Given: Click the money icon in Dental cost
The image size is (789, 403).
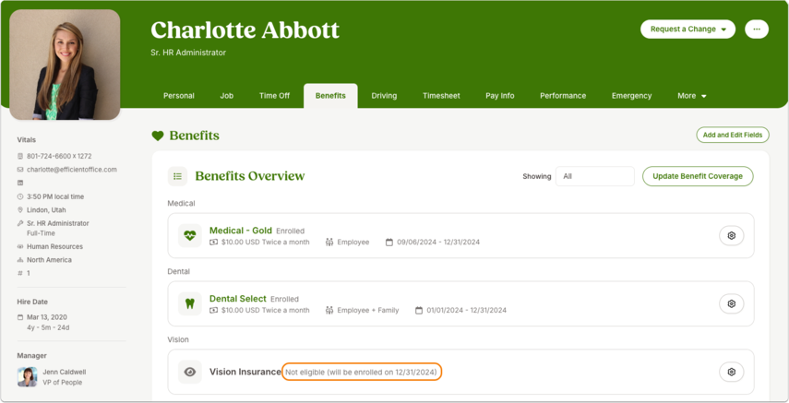Looking at the screenshot, I should point(213,311).
